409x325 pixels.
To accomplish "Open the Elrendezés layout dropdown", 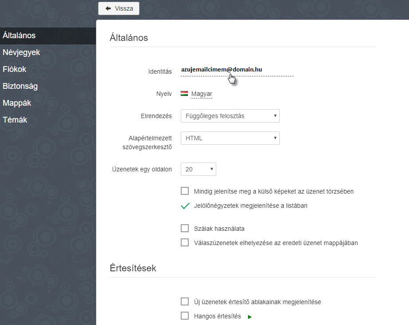I will [x=230, y=116].
